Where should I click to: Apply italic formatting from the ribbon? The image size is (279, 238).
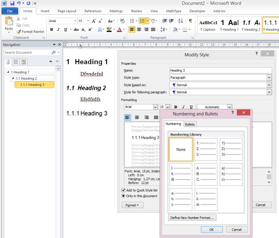58,30
